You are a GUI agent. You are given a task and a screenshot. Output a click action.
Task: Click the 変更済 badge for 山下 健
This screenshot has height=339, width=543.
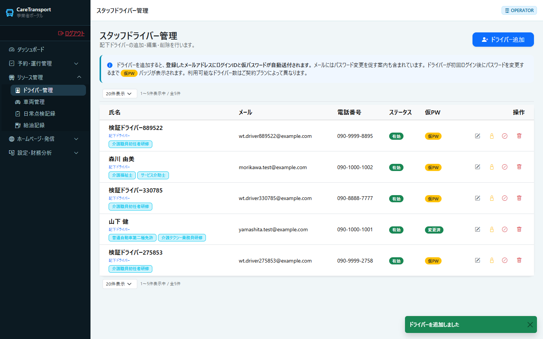pos(434,230)
